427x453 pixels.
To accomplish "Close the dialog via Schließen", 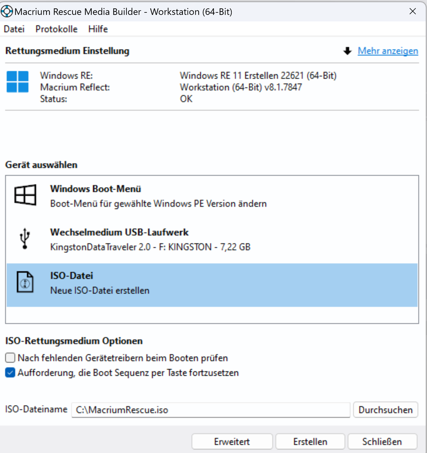I will 382,441.
